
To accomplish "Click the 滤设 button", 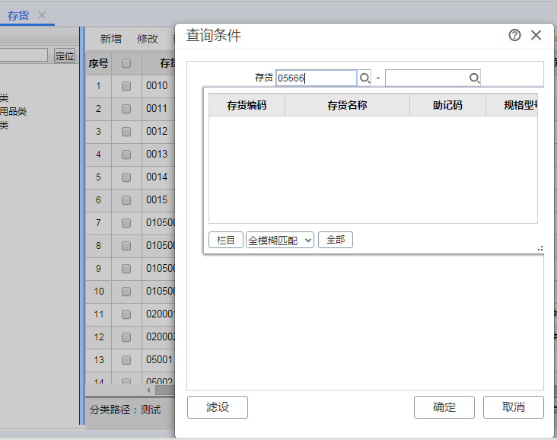I will [x=218, y=407].
